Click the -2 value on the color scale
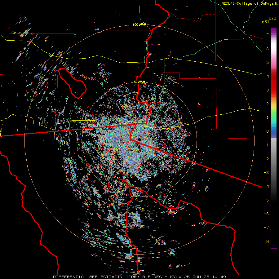 tap(266, 159)
